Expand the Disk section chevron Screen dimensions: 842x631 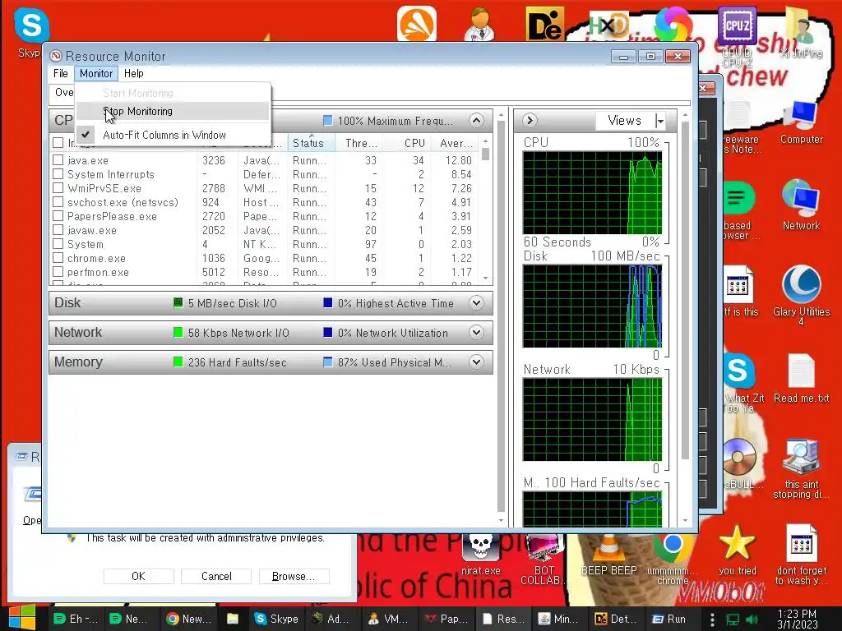click(476, 302)
